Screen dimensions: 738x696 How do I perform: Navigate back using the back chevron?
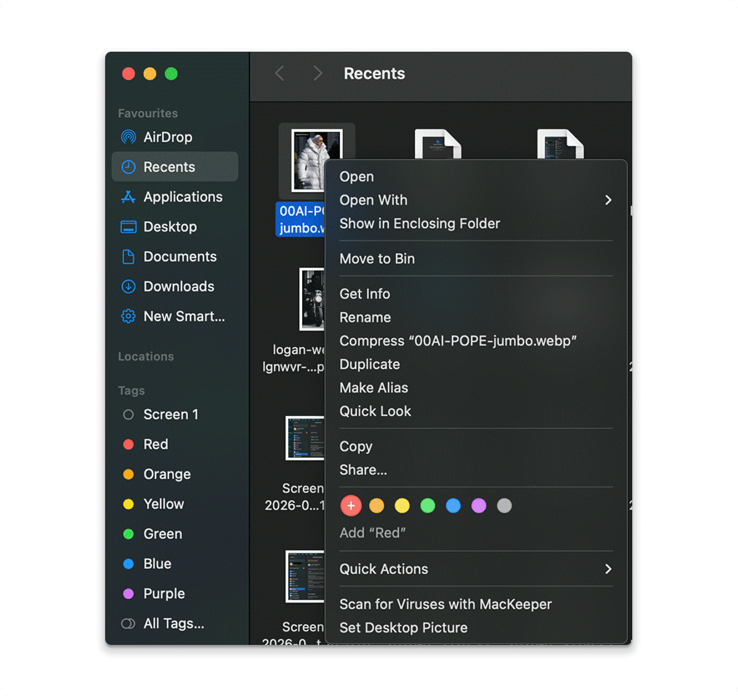pos(279,73)
